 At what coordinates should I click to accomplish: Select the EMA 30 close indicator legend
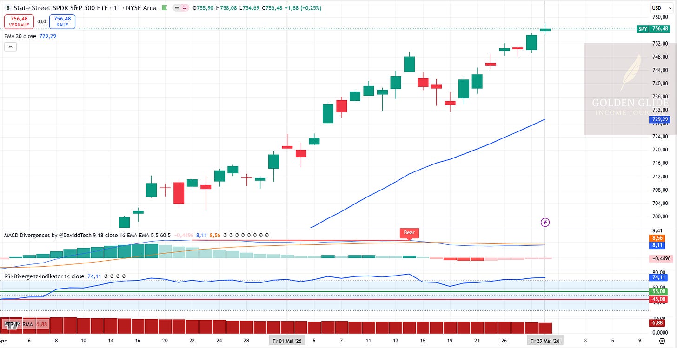click(x=20, y=36)
